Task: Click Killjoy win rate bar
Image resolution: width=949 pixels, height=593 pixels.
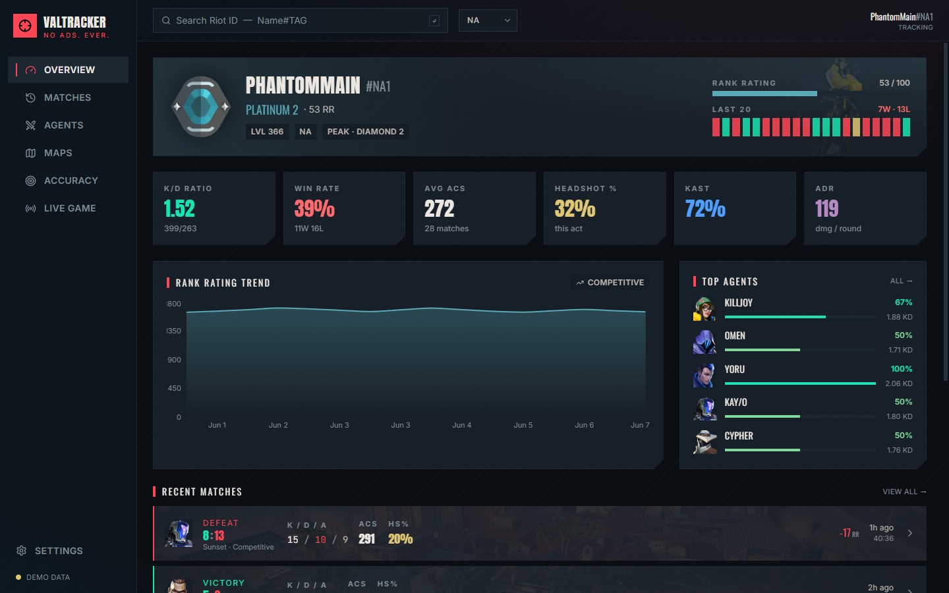Action: click(800, 317)
